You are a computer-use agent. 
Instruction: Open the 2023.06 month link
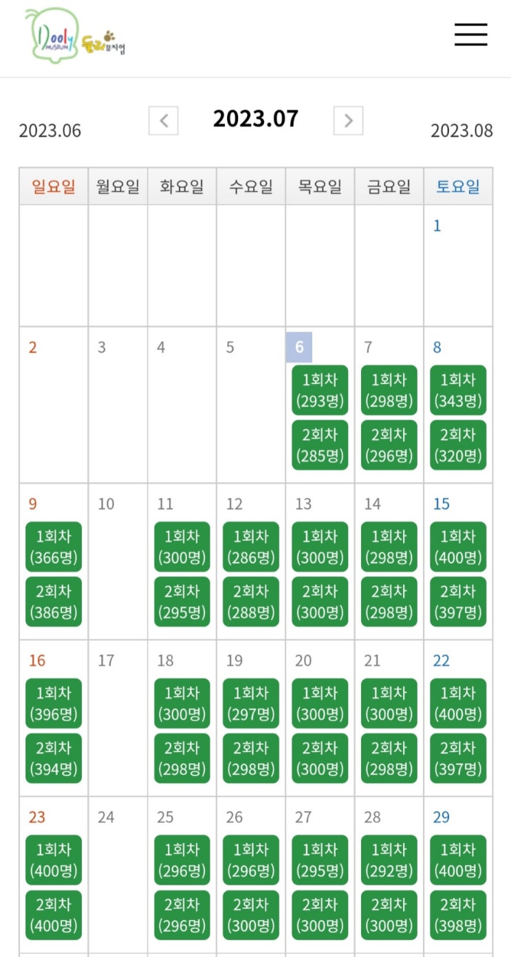pos(50,131)
